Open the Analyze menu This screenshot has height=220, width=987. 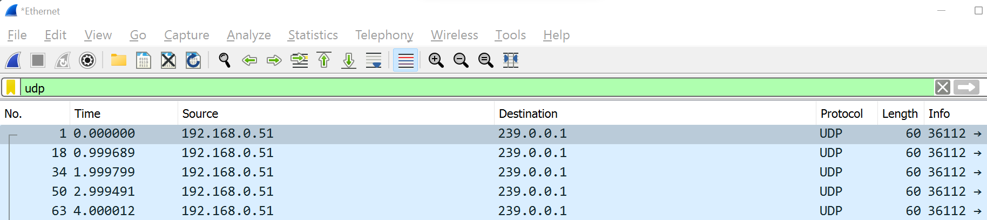click(x=248, y=35)
